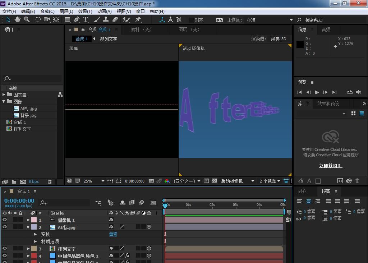
Task: Click 重置 next to 变换
Action: pyautogui.click(x=113, y=234)
